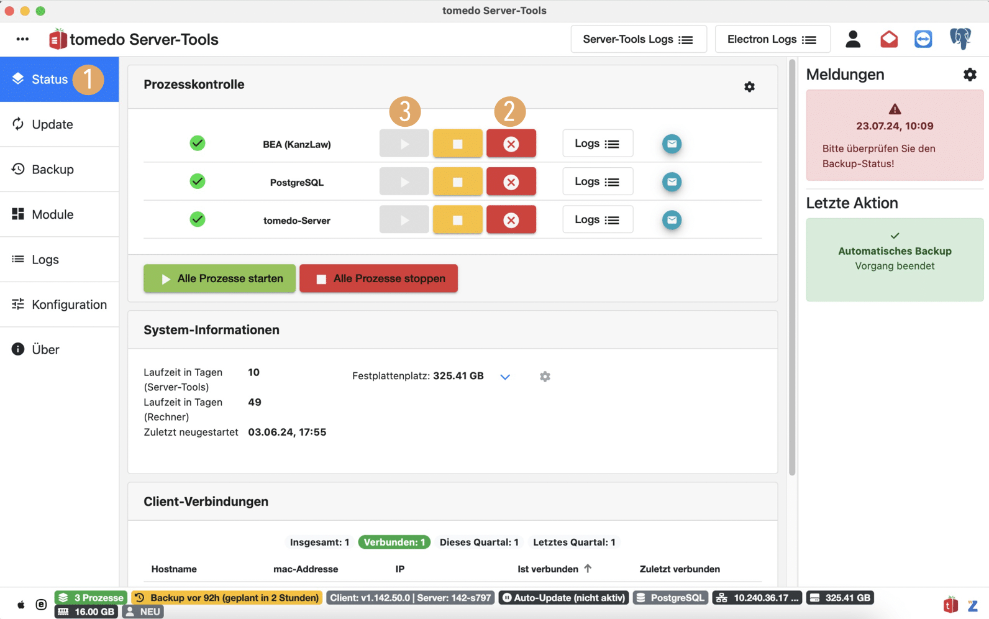Click the IP address status badge
The image size is (989, 619).
[757, 598]
